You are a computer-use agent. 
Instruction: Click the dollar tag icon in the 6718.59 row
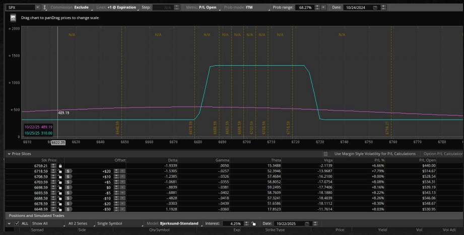(x=68, y=171)
